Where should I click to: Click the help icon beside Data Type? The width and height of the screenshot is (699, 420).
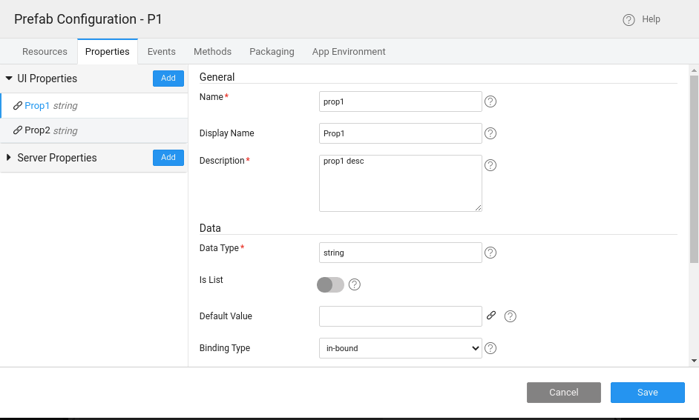(x=490, y=253)
